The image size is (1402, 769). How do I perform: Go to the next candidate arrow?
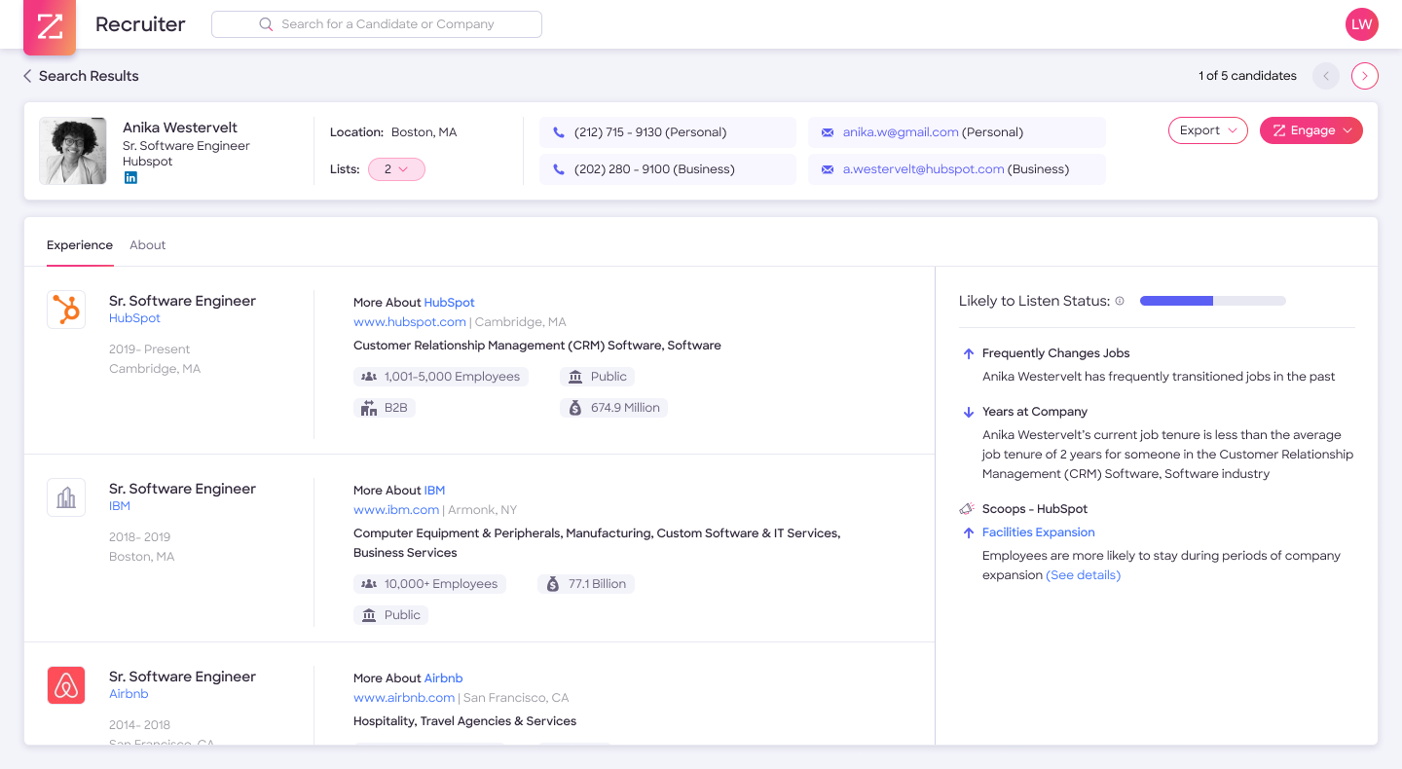(x=1365, y=76)
